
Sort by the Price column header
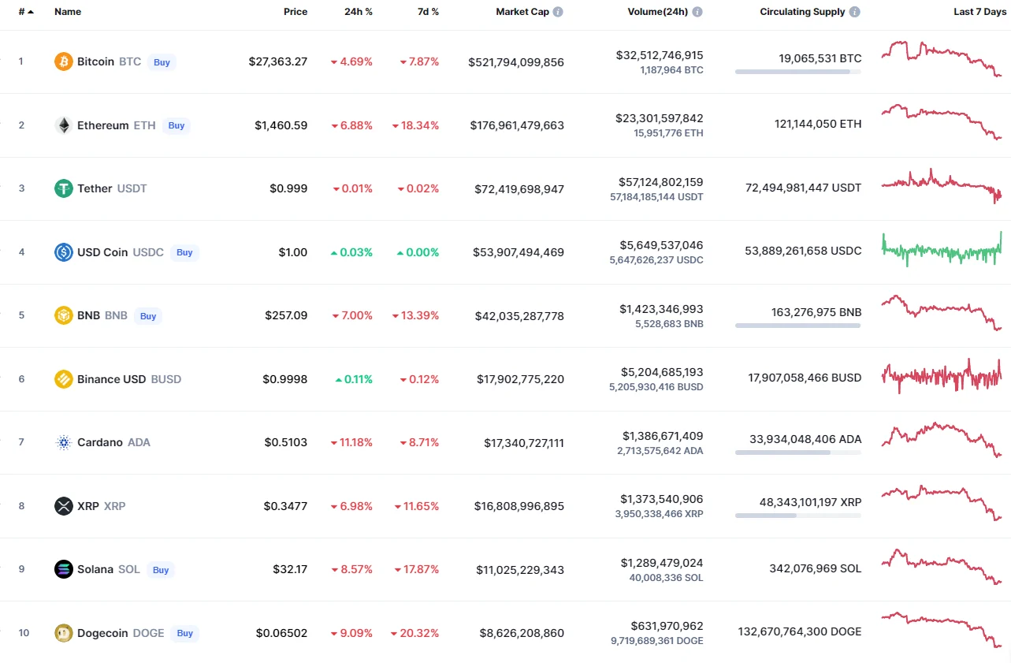[x=295, y=12]
